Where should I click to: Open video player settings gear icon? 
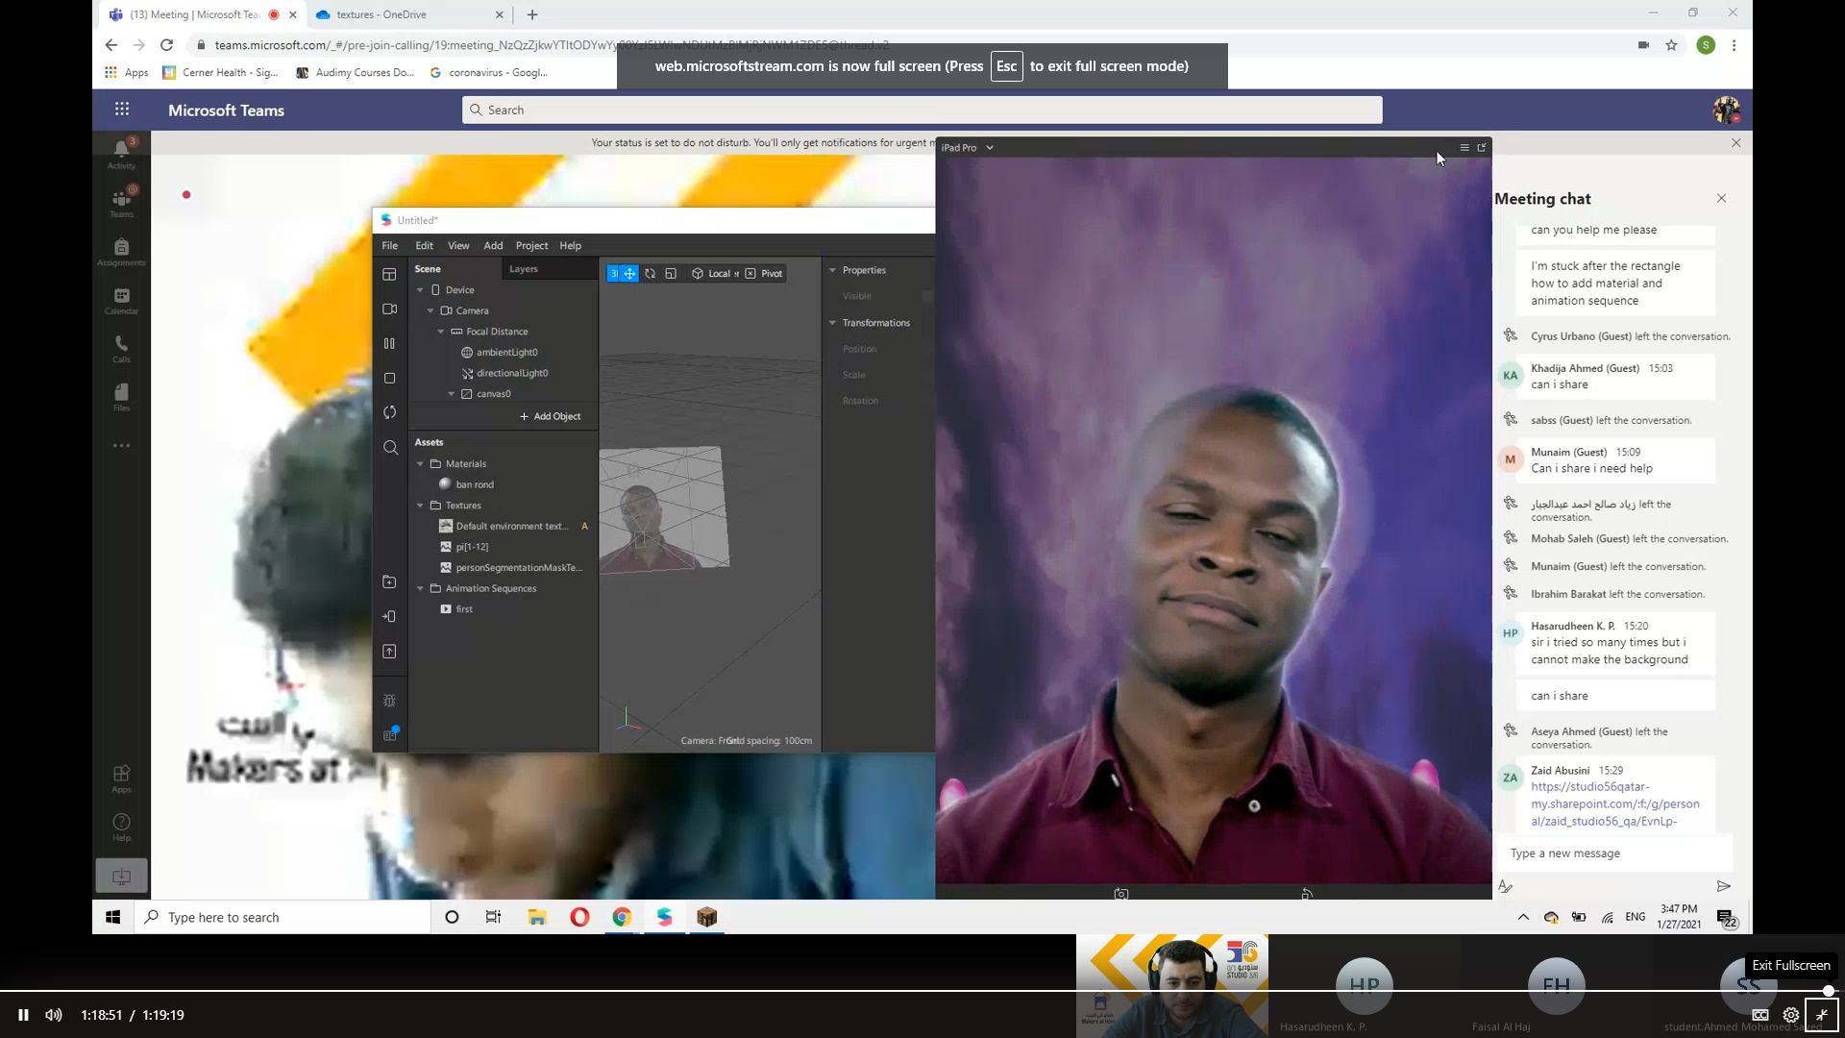click(x=1791, y=1015)
